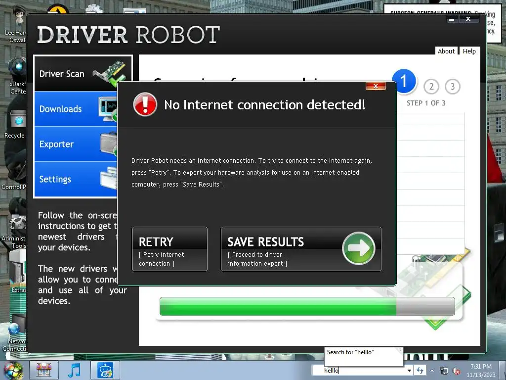Click SAVE RESULTS to export driver info
The height and width of the screenshot is (380, 506).
(x=301, y=249)
